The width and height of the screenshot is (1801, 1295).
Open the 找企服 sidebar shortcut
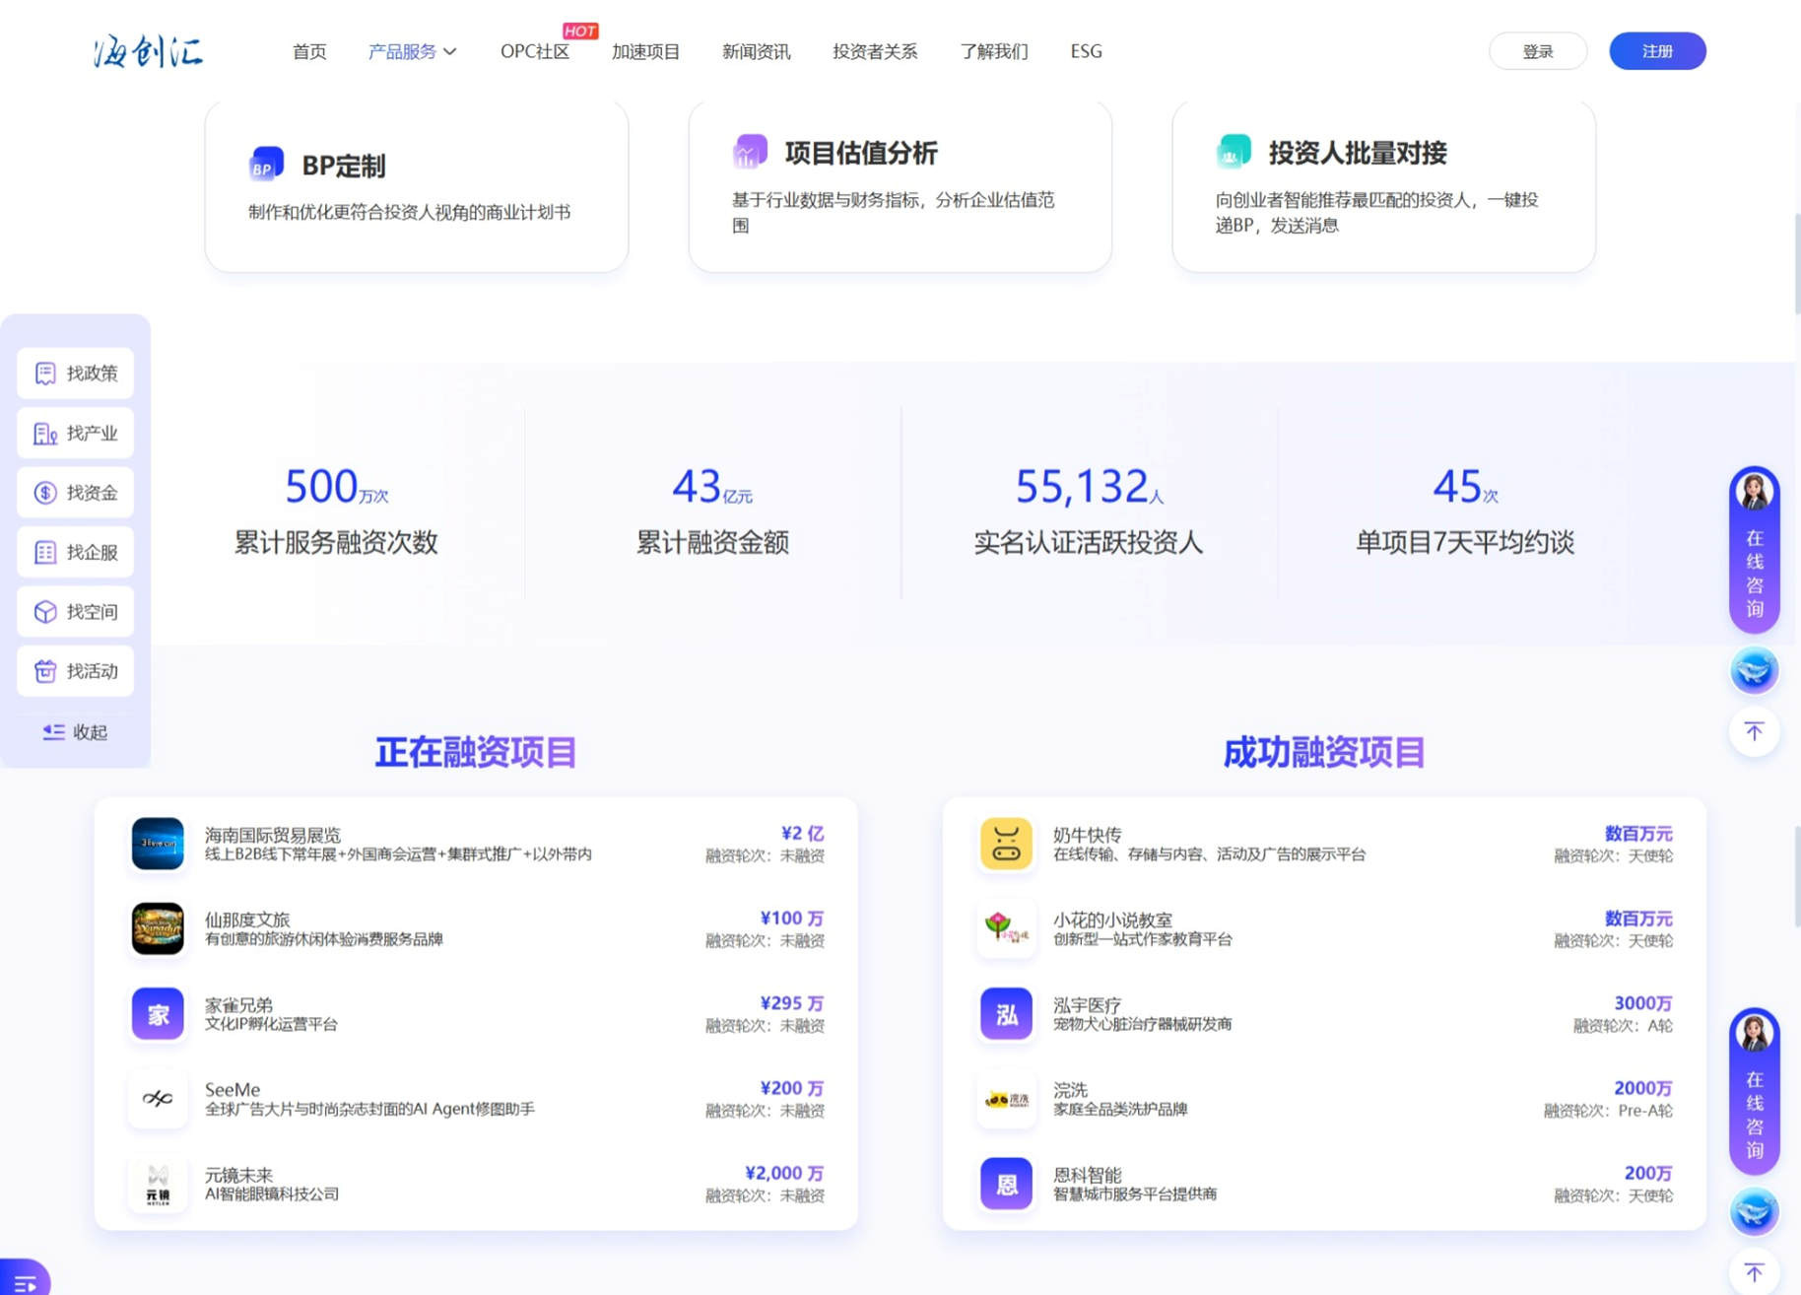(x=76, y=553)
